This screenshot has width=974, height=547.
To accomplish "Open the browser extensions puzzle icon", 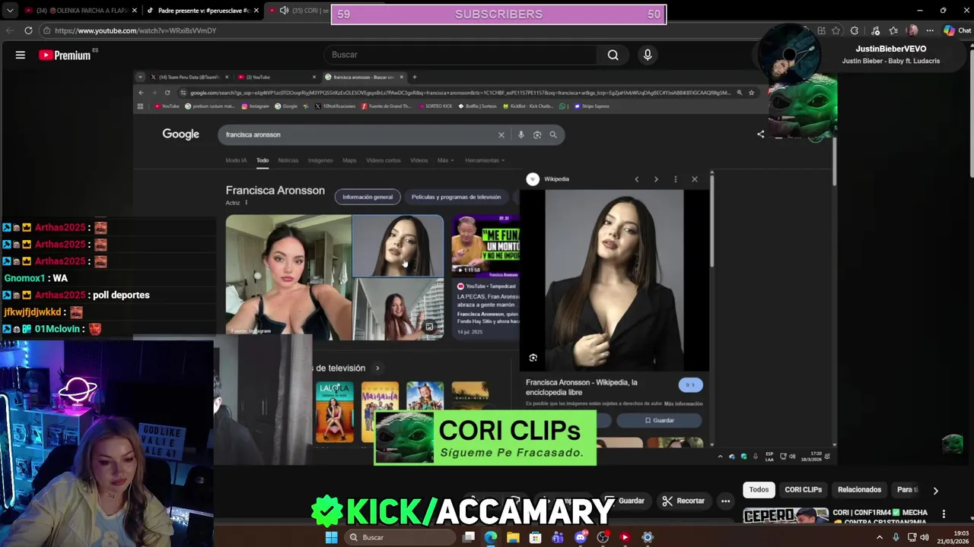I will pos(855,30).
